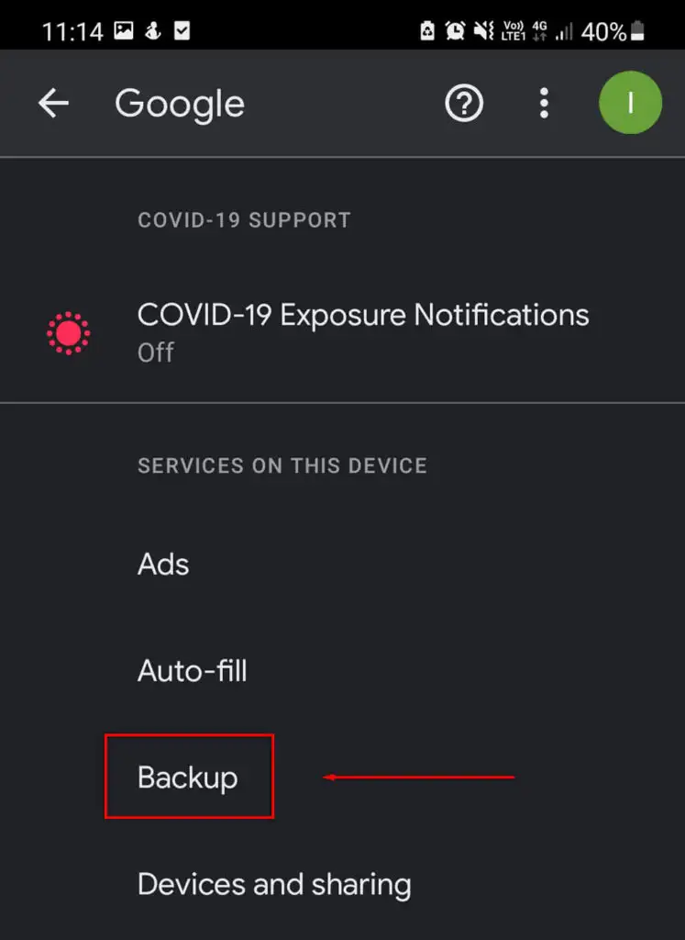Viewport: 685px width, 940px height.
Task: Select the Backup option
Action: 187,777
